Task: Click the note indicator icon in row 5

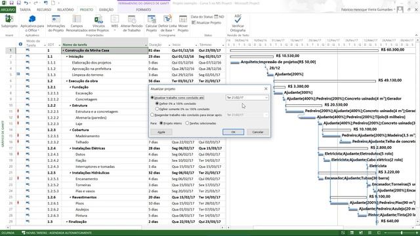Action: tap(18, 74)
